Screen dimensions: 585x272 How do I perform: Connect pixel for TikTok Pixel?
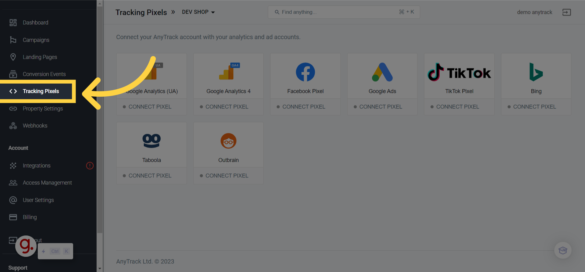click(455, 107)
